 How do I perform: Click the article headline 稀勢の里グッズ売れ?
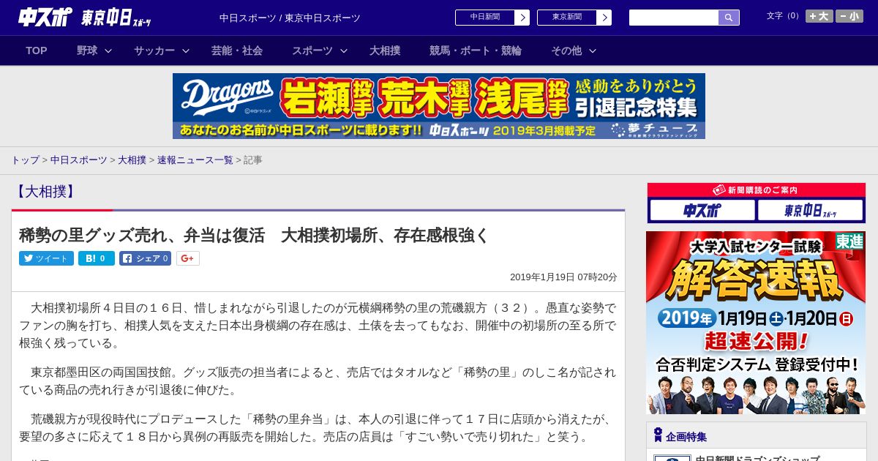point(254,235)
